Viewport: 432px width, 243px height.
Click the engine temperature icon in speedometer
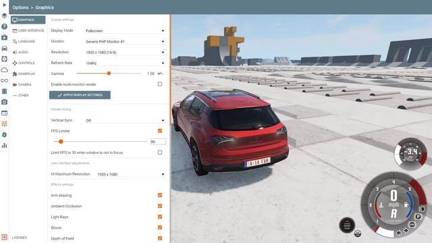point(381,205)
